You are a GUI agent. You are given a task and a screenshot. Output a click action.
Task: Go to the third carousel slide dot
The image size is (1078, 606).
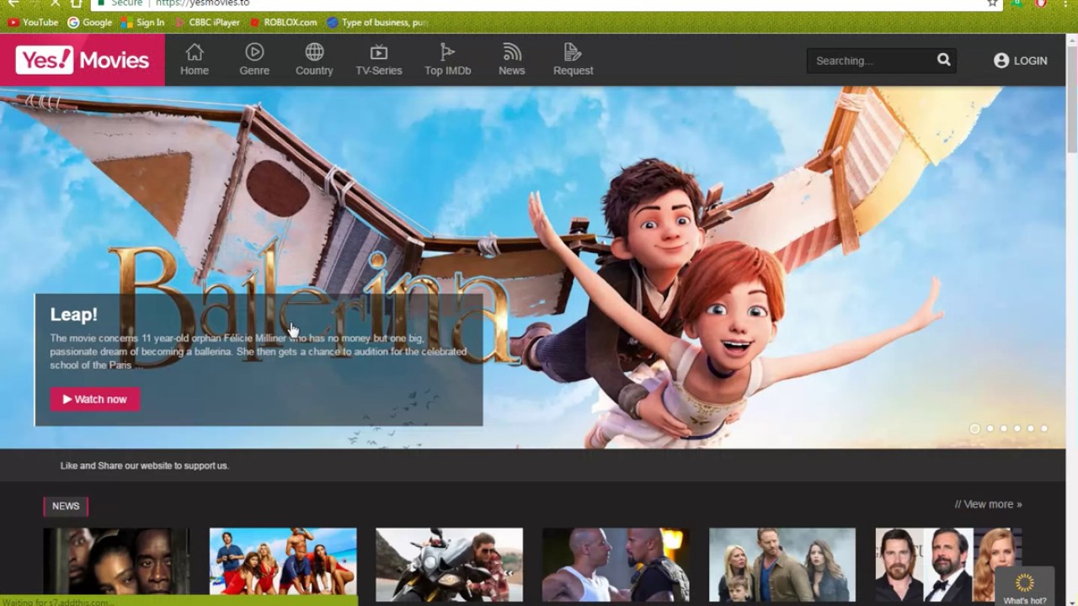point(1004,428)
